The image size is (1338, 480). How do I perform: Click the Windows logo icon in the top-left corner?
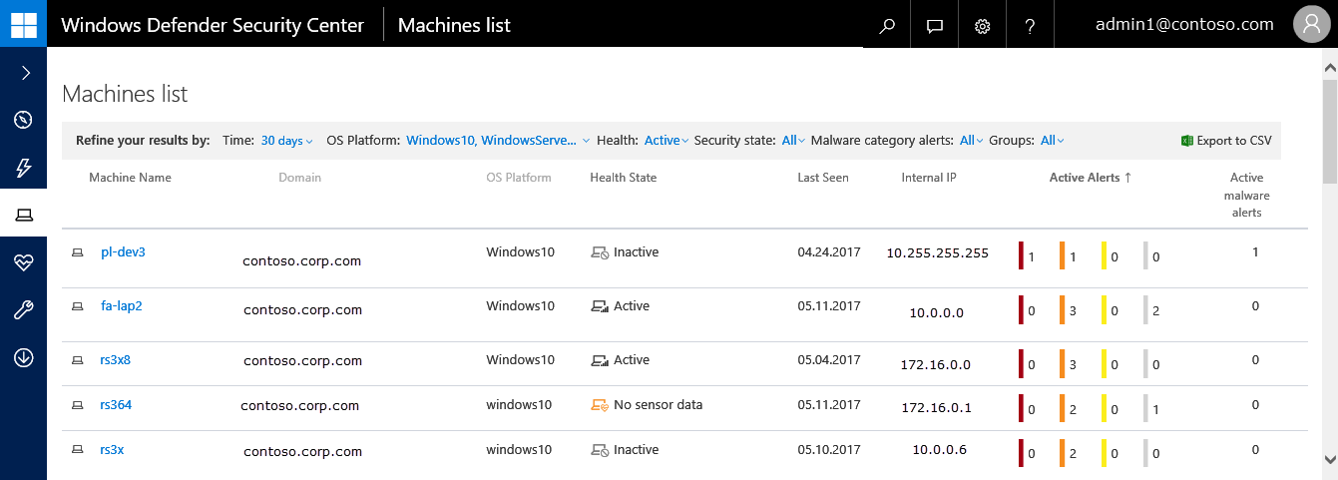[x=23, y=24]
